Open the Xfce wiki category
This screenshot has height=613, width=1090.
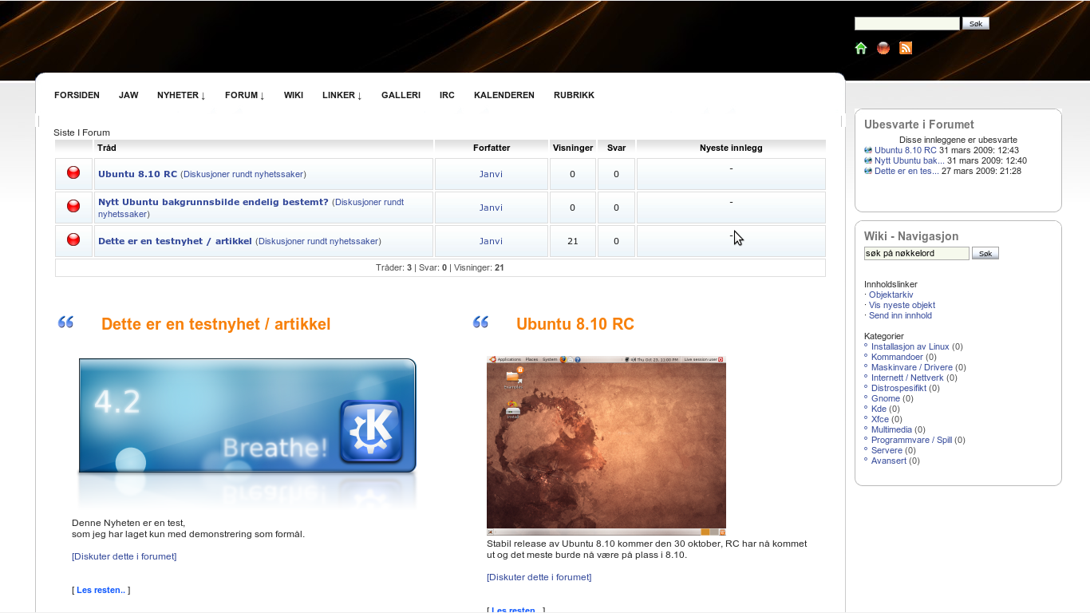pyautogui.click(x=880, y=419)
